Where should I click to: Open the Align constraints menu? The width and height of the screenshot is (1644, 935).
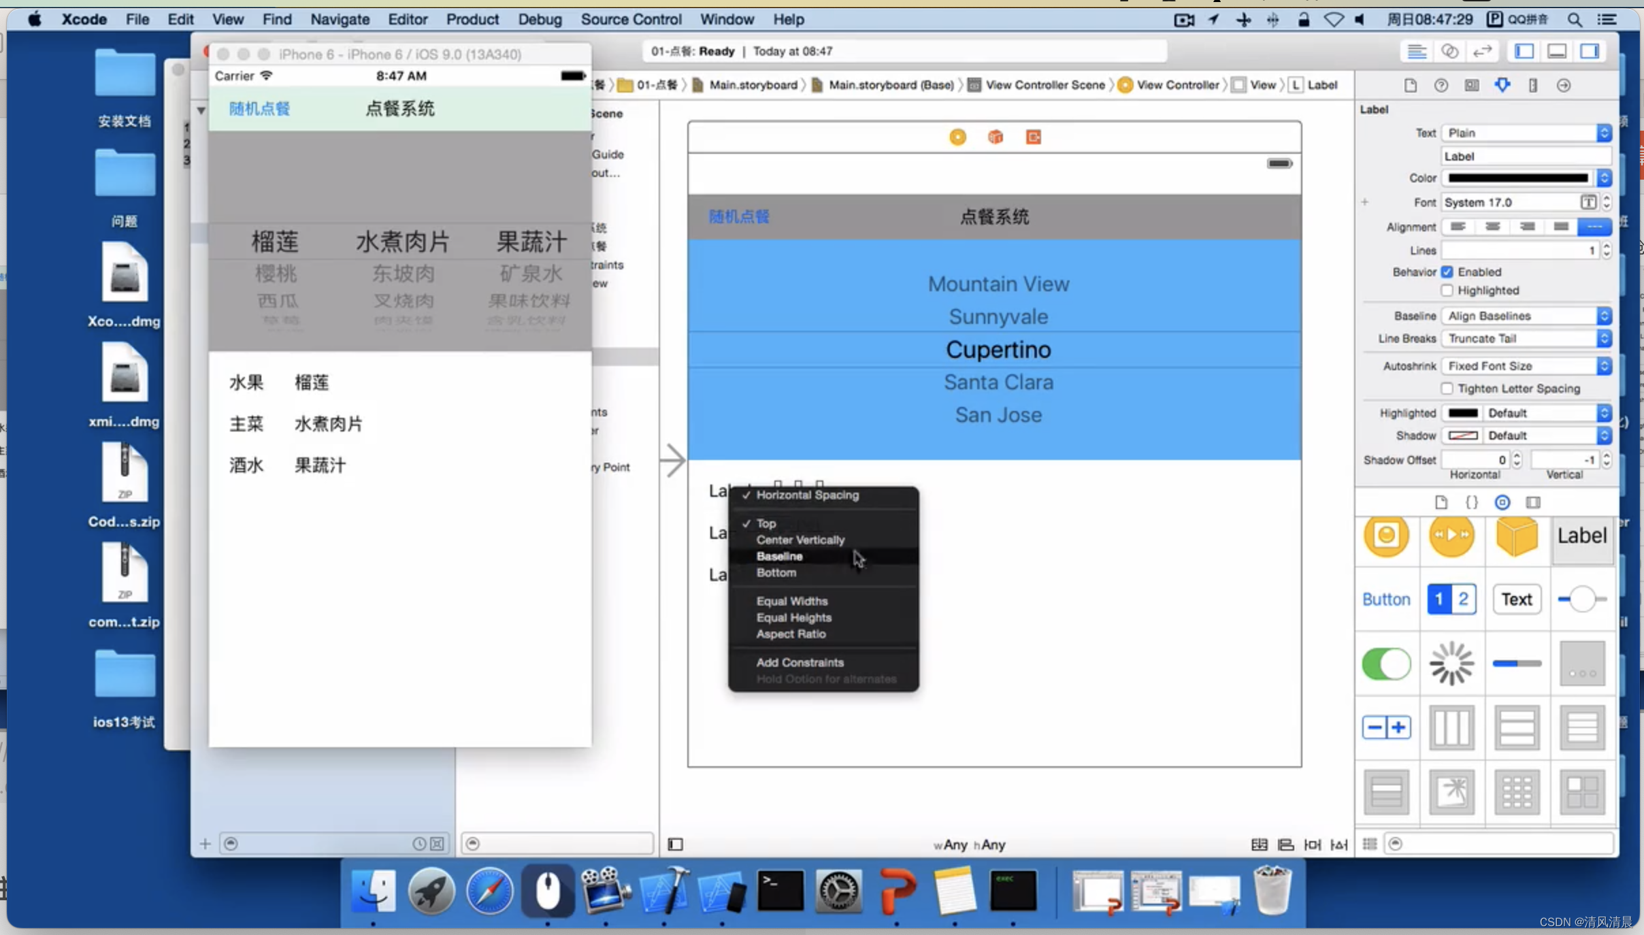[1285, 844]
